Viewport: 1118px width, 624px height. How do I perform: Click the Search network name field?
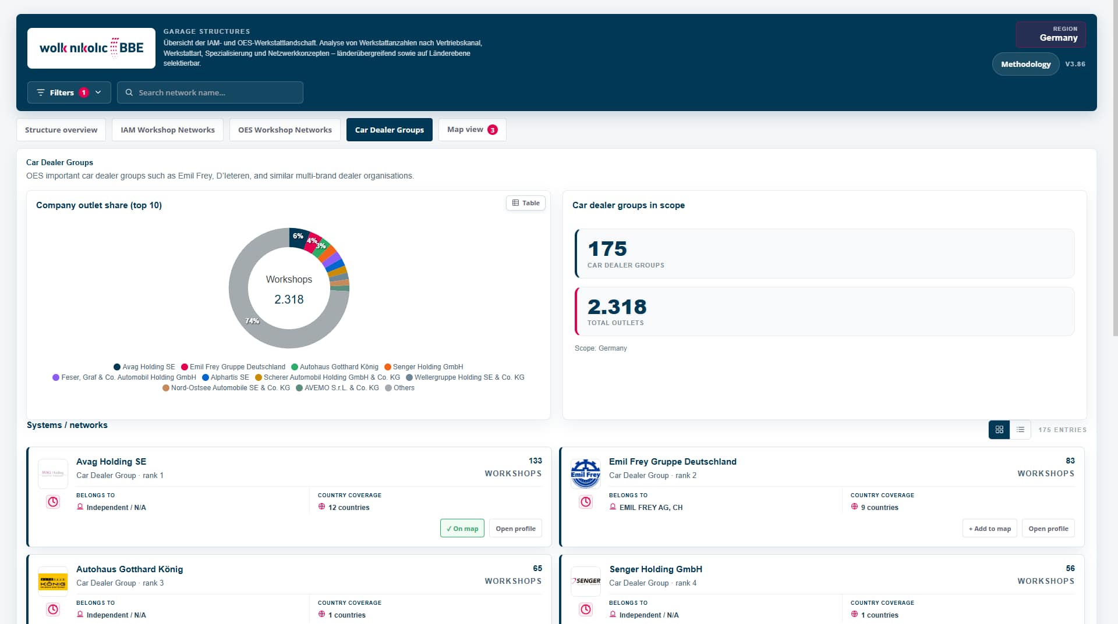pyautogui.click(x=210, y=92)
